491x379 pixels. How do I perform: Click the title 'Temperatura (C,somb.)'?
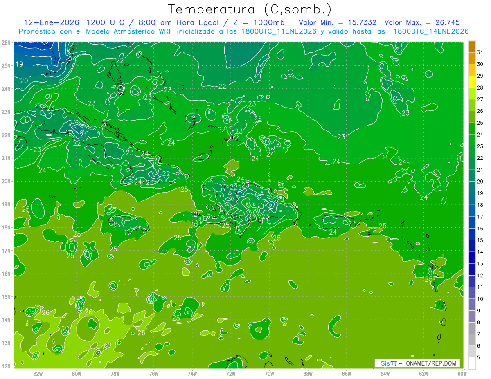pyautogui.click(x=250, y=9)
